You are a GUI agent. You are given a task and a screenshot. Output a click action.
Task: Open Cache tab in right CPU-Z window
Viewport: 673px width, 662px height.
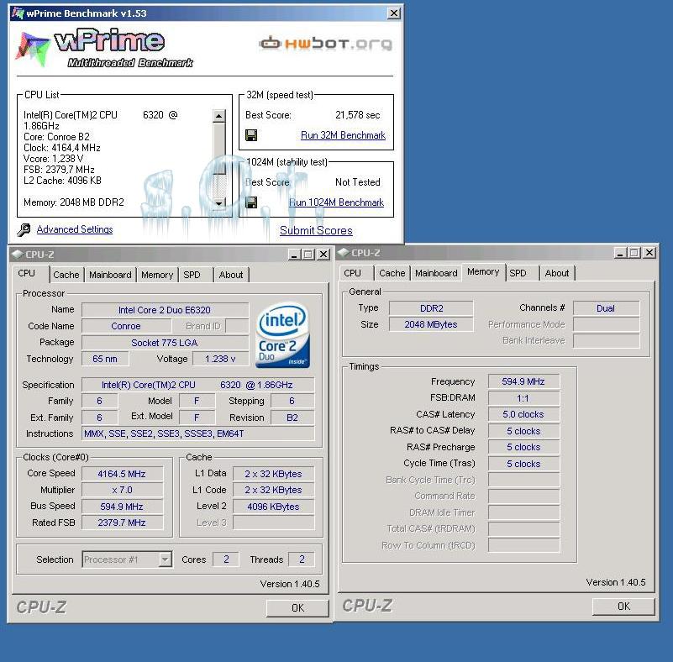pos(392,273)
